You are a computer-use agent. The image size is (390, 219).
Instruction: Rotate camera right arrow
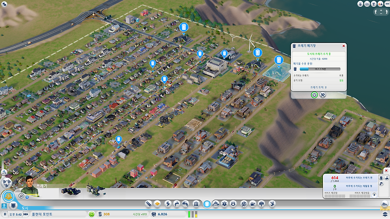pos(387,11)
